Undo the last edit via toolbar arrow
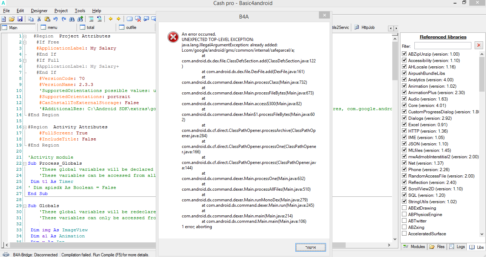The width and height of the screenshot is (486, 257). point(56,19)
